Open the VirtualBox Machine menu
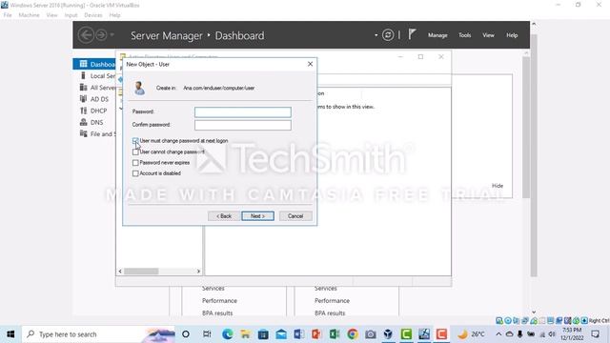 tap(30, 15)
